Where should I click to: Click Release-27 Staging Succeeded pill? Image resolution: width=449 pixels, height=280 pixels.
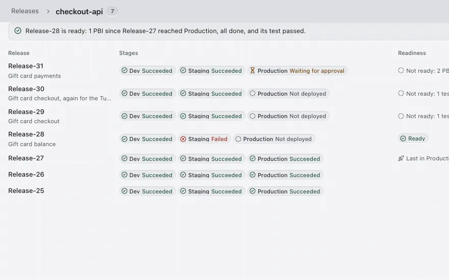tap(211, 158)
